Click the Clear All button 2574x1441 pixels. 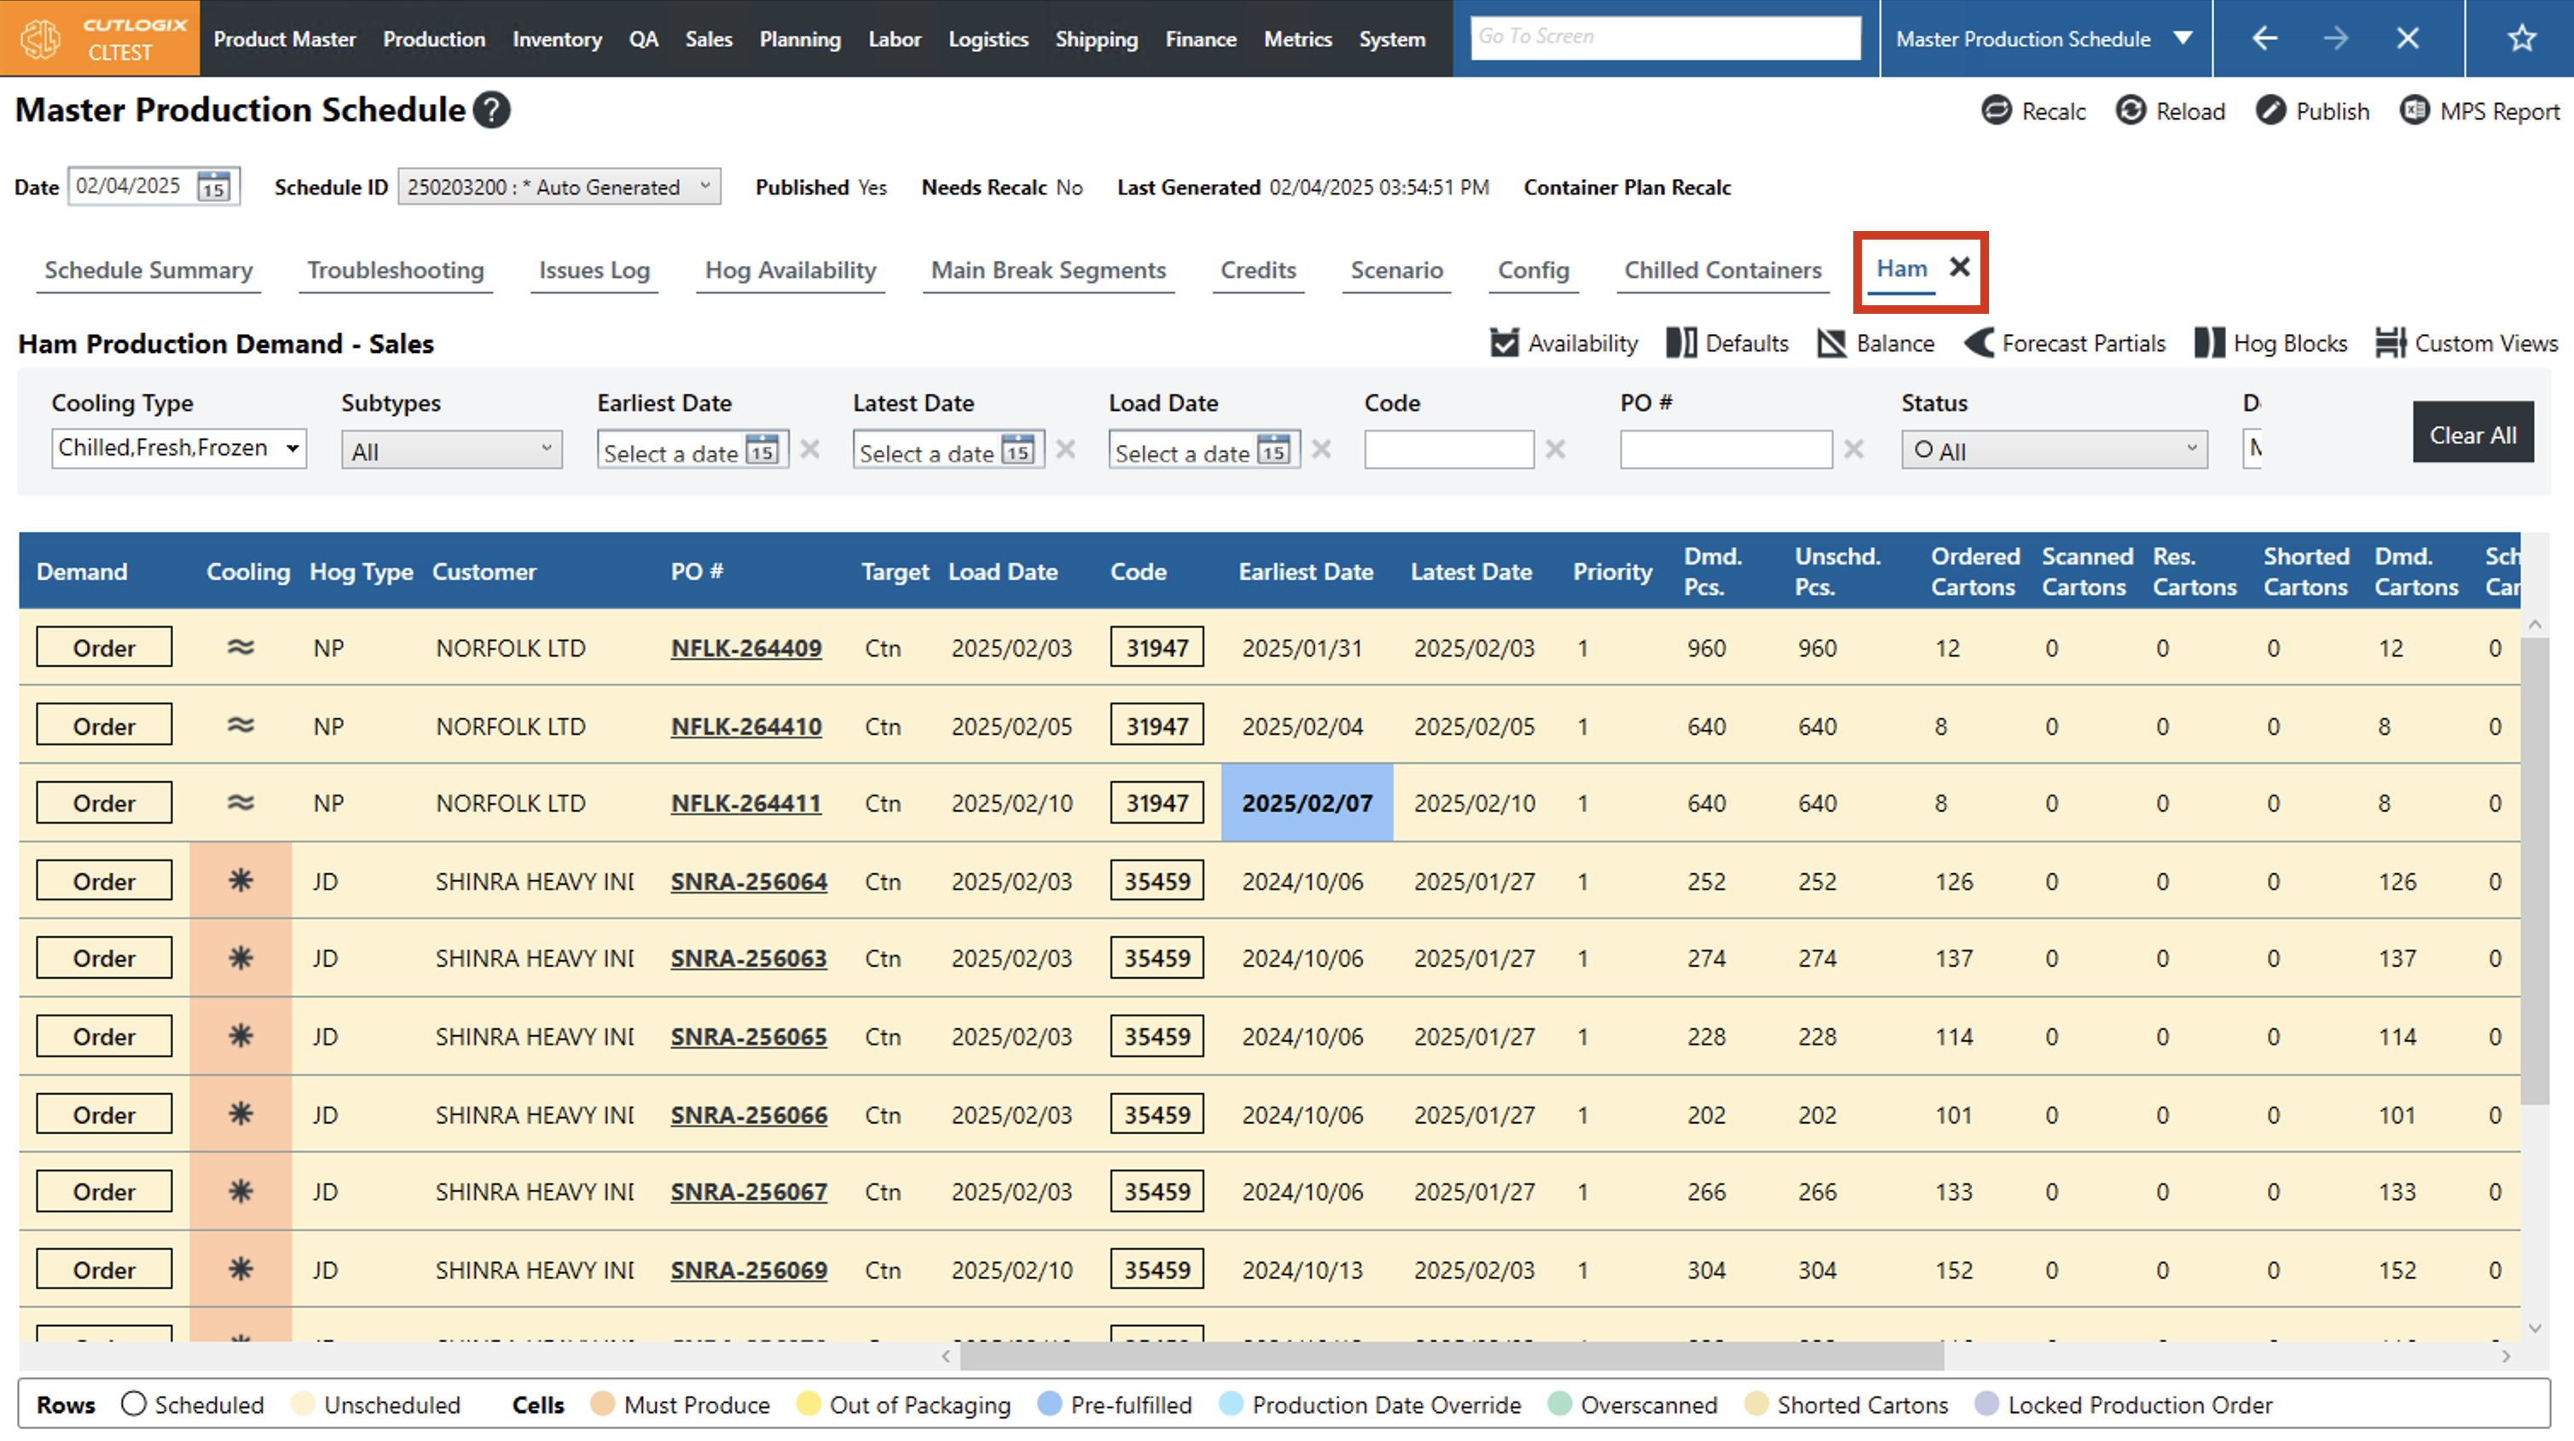[2472, 435]
